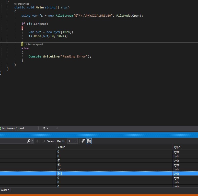Viewport: 198px width, 196px height.
Task: Click the '0 references' CodeLens link
Action: coord(22,4)
